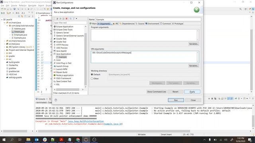Open the notification center icon in the system tray
This screenshot has height=143, width=255.
[x=250, y=139]
